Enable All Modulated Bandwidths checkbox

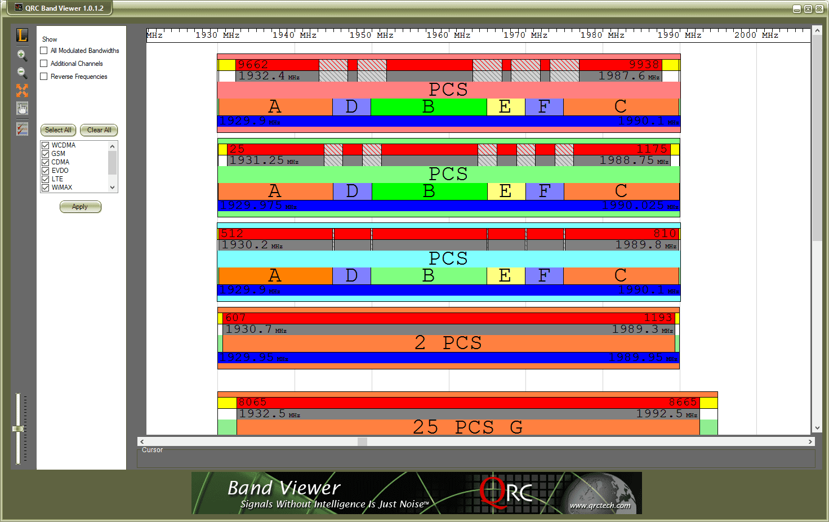(x=44, y=51)
